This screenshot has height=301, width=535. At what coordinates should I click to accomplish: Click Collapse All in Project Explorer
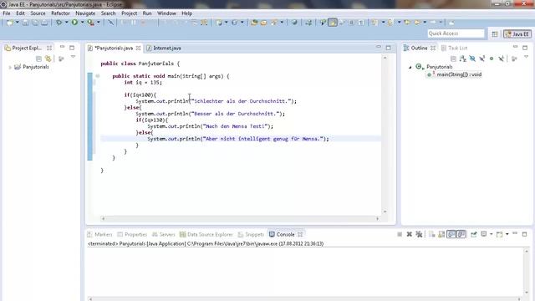click(x=38, y=59)
